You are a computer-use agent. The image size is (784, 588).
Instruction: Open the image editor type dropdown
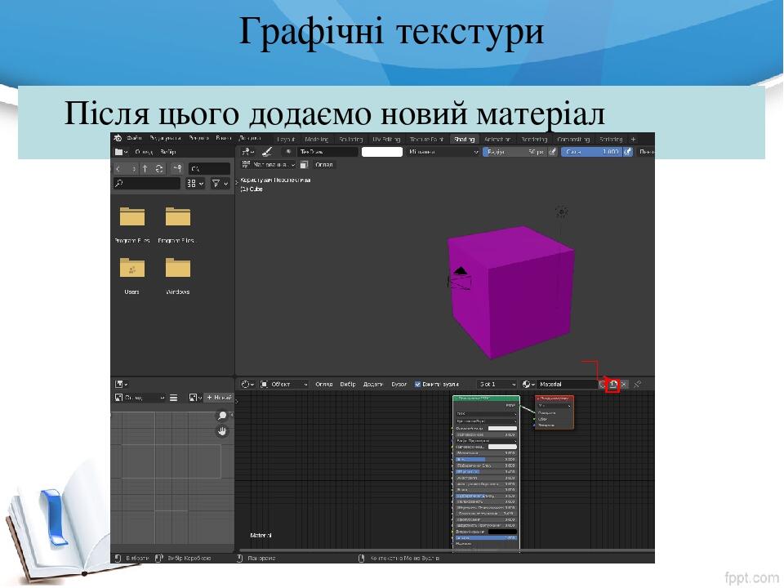click(121, 385)
